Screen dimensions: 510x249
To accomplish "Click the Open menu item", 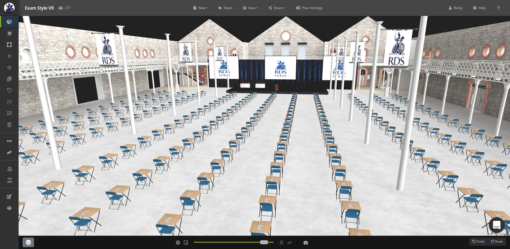I will [x=225, y=8].
